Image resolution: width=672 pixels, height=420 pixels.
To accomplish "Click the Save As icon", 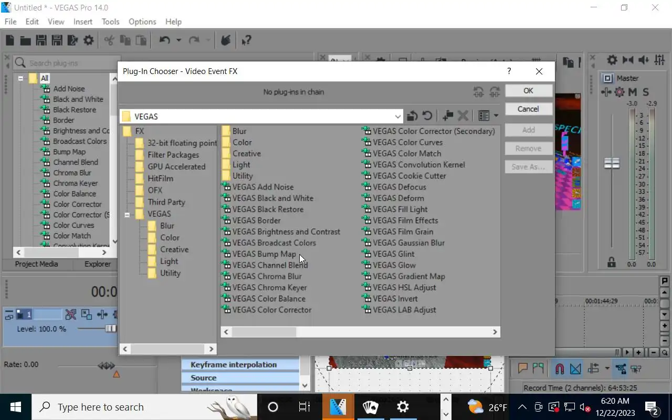I will point(57,40).
